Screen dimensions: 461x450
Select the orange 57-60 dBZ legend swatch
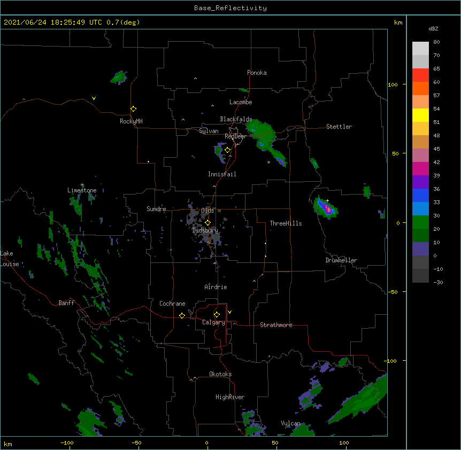pos(420,88)
